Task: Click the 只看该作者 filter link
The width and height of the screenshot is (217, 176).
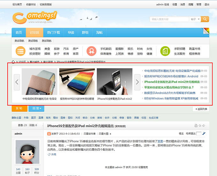Action: pos(90,134)
